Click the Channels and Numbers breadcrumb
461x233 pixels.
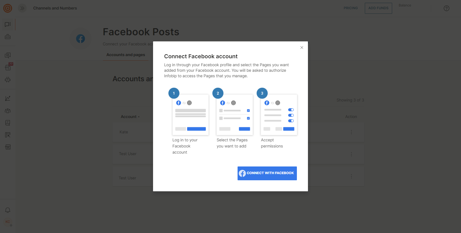[x=55, y=8]
